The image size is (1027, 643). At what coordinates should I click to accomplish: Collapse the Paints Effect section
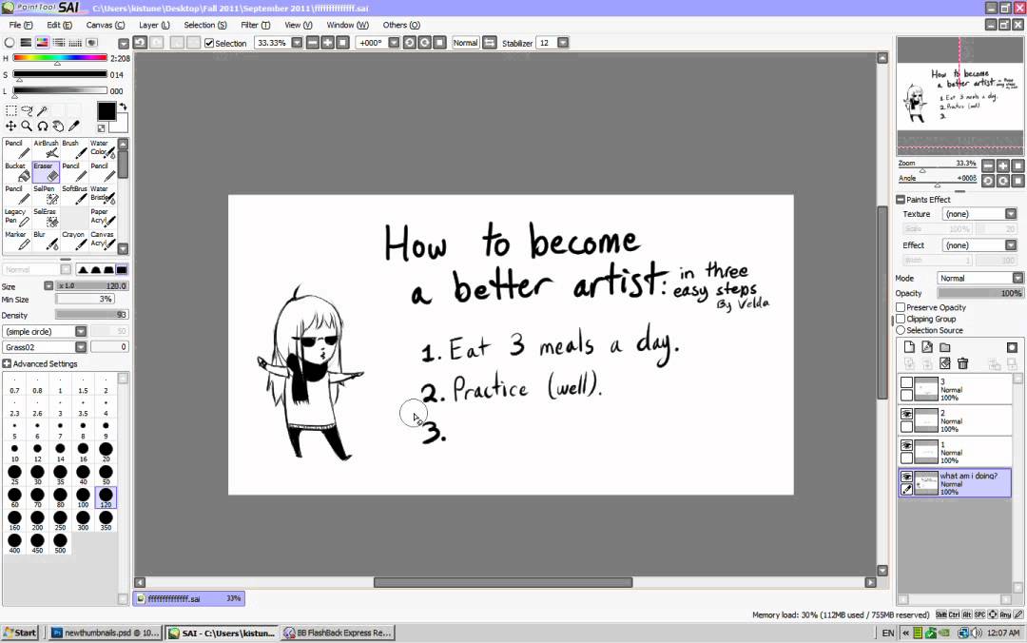(x=901, y=199)
